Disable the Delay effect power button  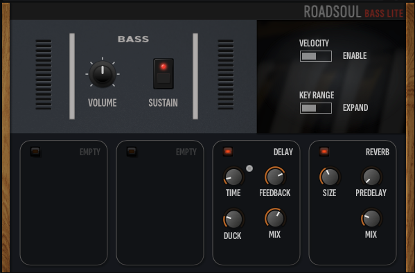tap(228, 152)
